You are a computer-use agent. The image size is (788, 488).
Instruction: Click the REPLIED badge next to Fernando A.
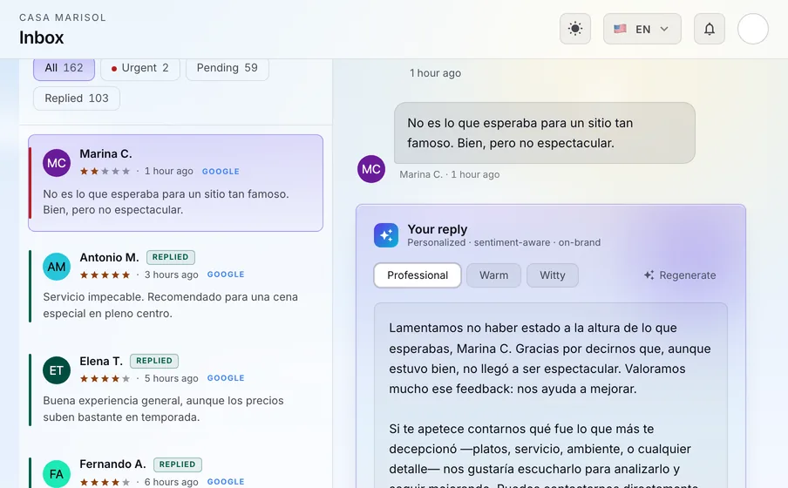point(178,464)
